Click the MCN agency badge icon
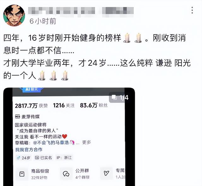The height and width of the screenshot is (186, 202). click(x=18, y=117)
